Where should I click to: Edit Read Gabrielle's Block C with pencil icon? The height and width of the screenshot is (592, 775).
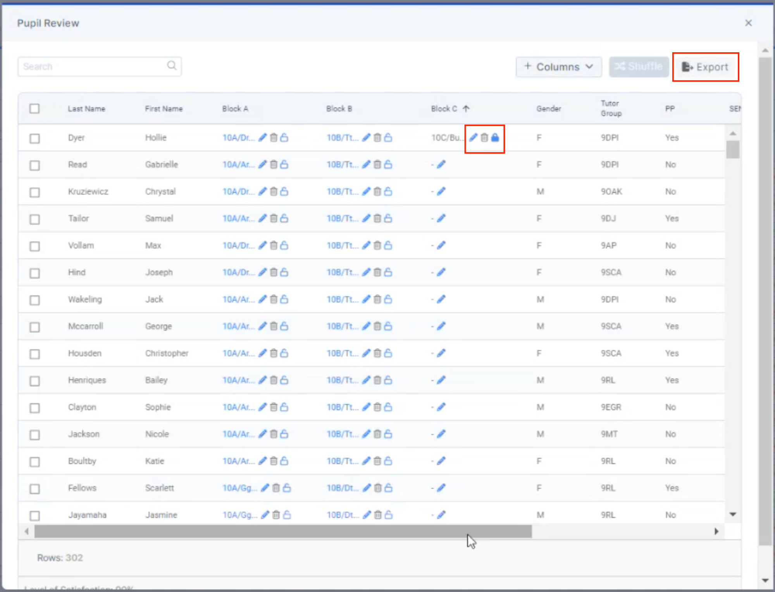(x=441, y=165)
